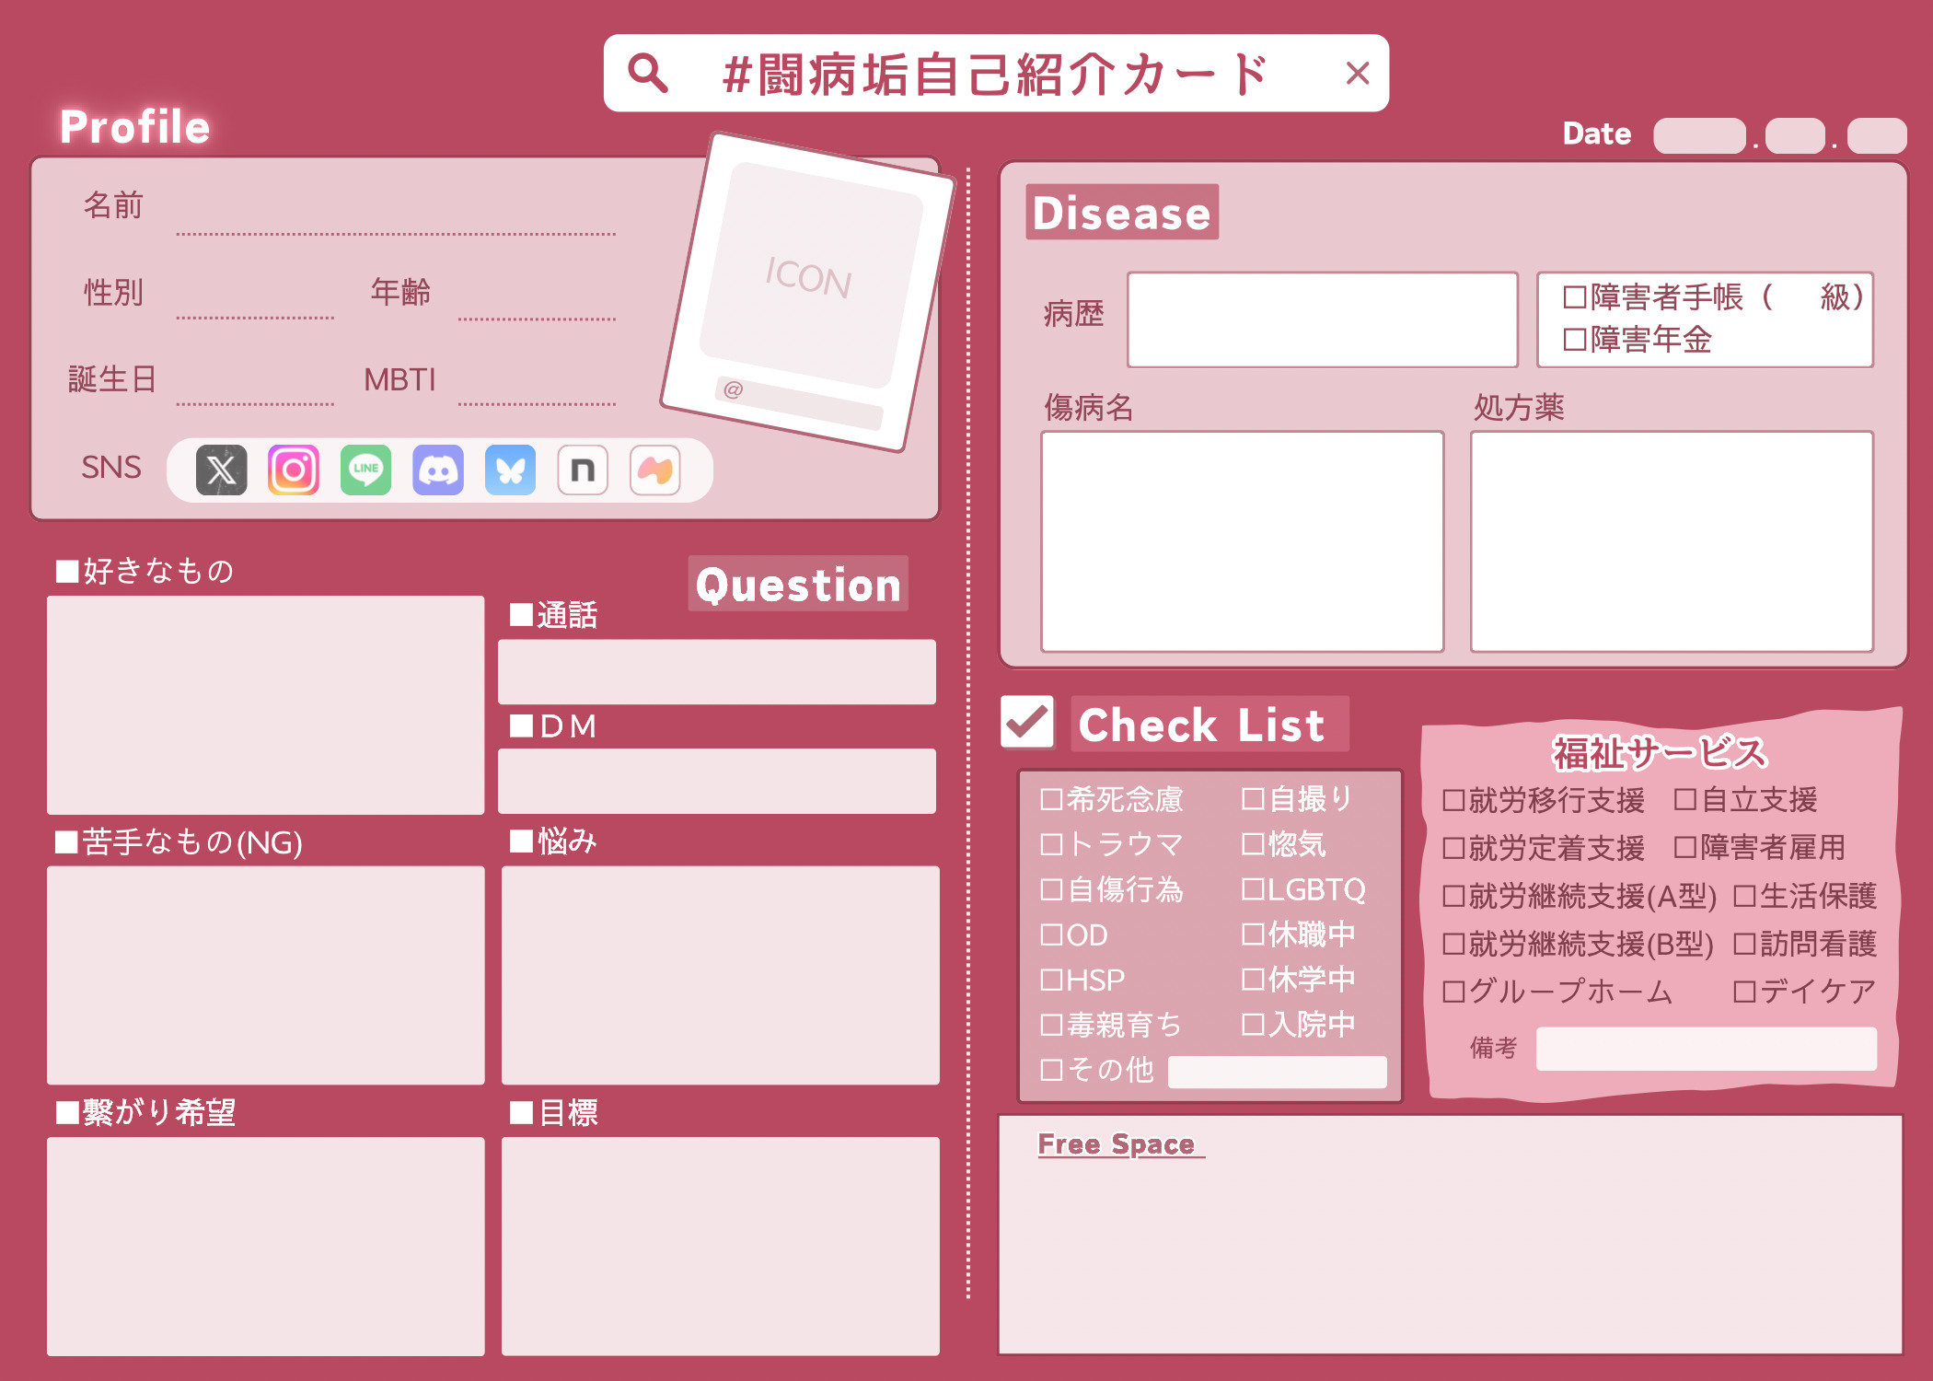
Task: Click the first Date year field
Action: tap(1698, 135)
